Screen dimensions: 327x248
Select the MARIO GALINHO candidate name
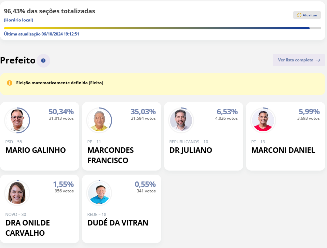36,150
